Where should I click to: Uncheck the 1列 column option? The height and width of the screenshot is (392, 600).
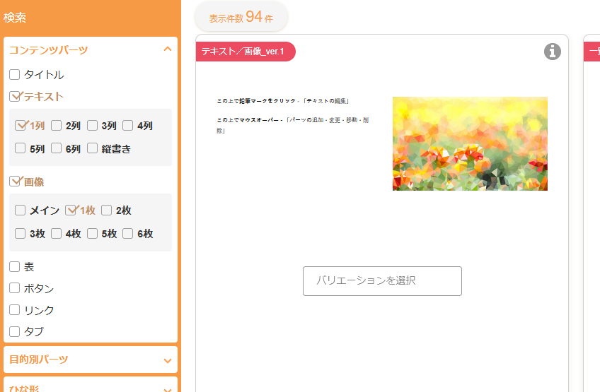[x=21, y=126]
